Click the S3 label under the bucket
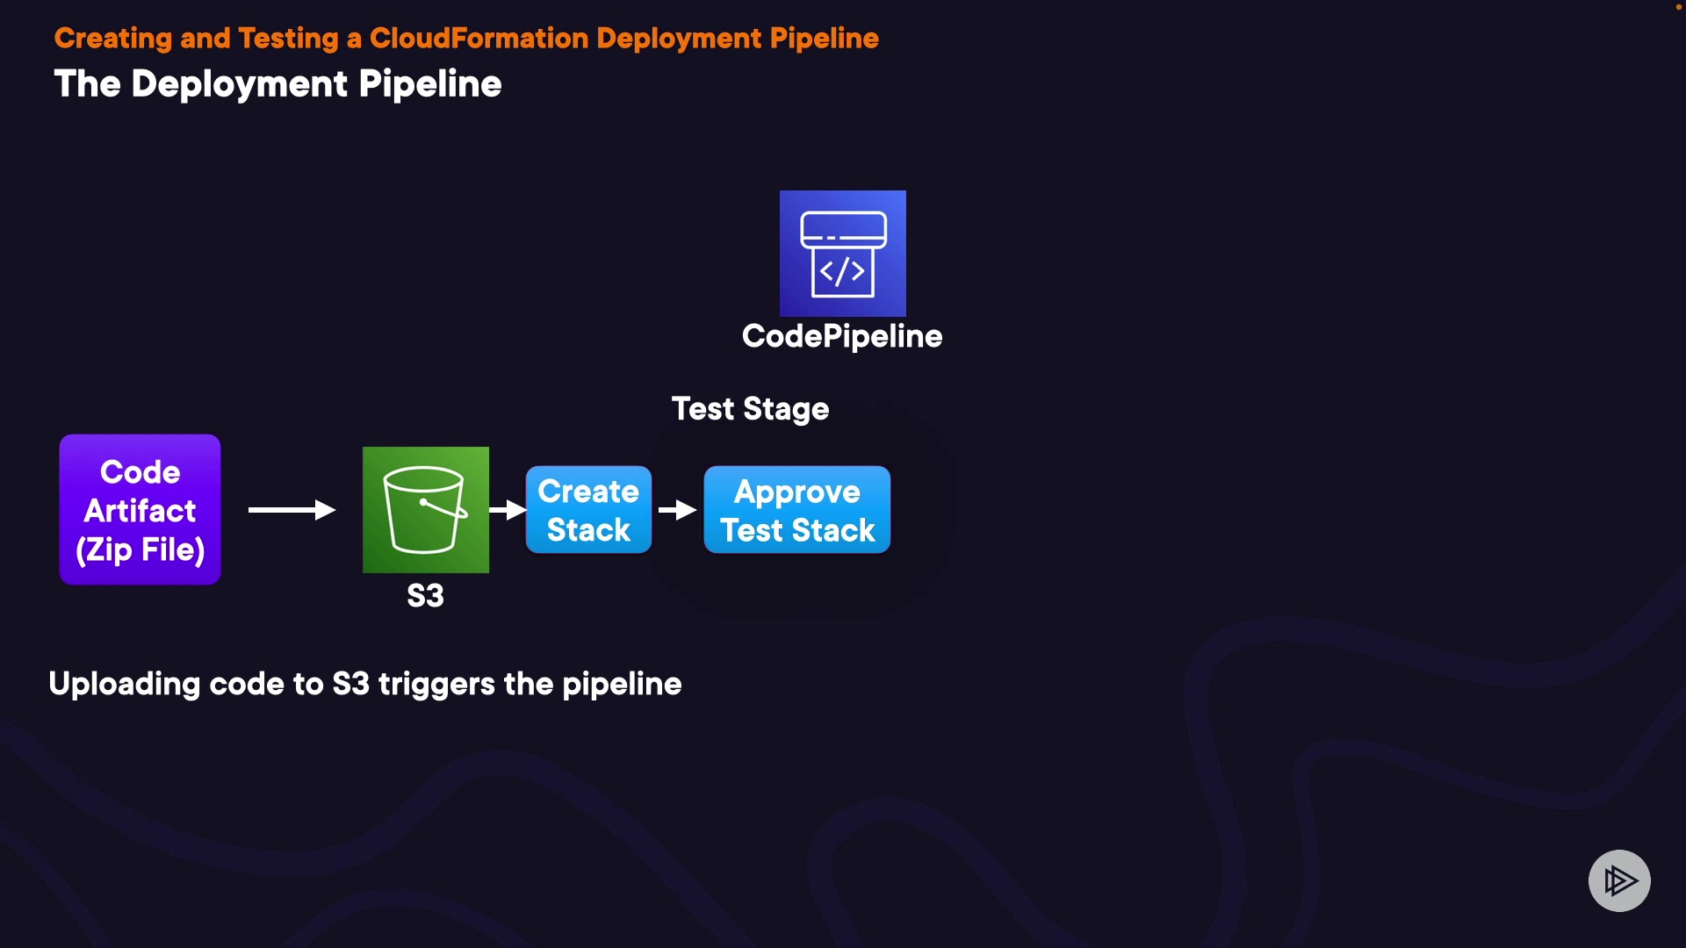 tap(425, 596)
